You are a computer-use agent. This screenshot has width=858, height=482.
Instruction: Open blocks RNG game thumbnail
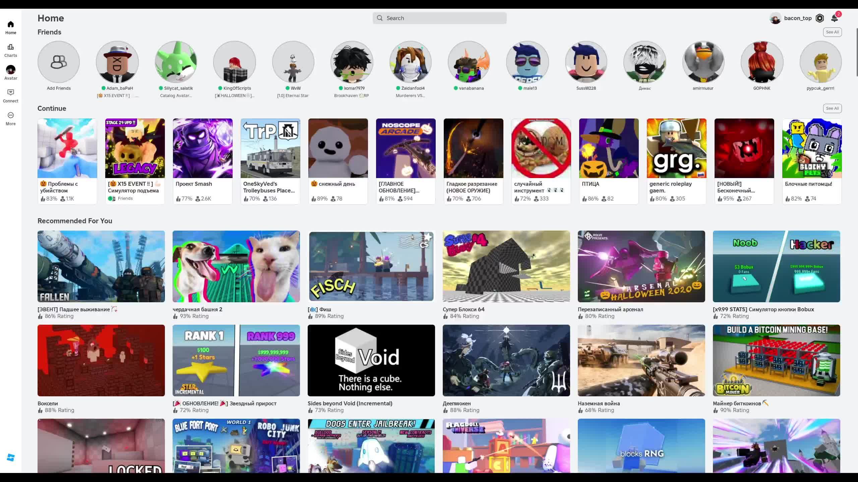coord(641,446)
